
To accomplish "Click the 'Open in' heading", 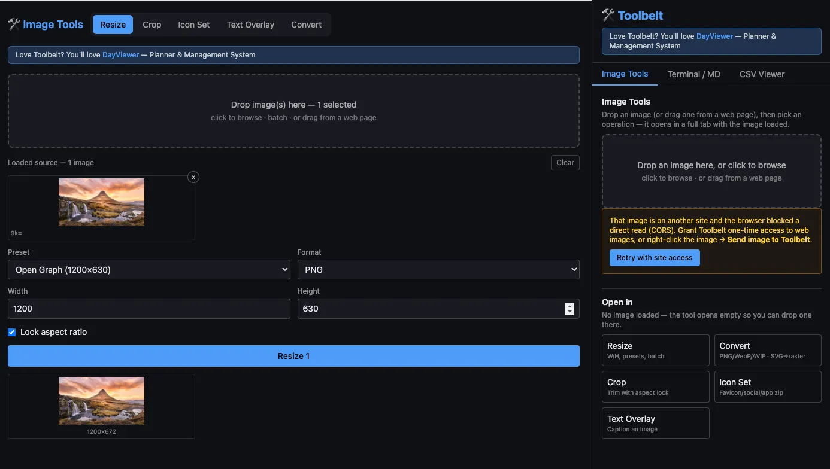I will pyautogui.click(x=617, y=302).
